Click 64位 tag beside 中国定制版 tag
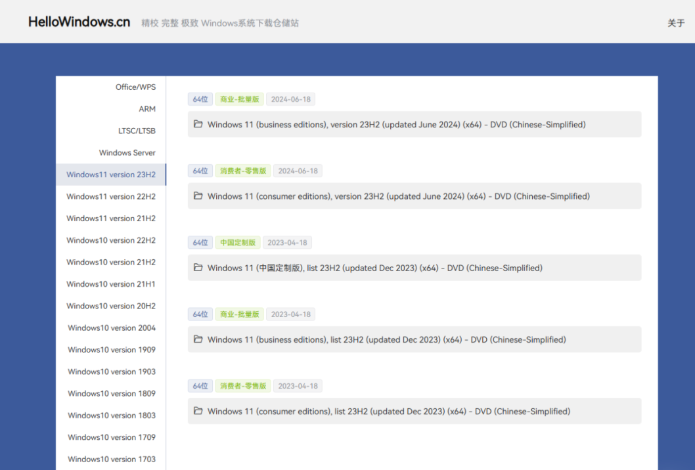 (200, 243)
